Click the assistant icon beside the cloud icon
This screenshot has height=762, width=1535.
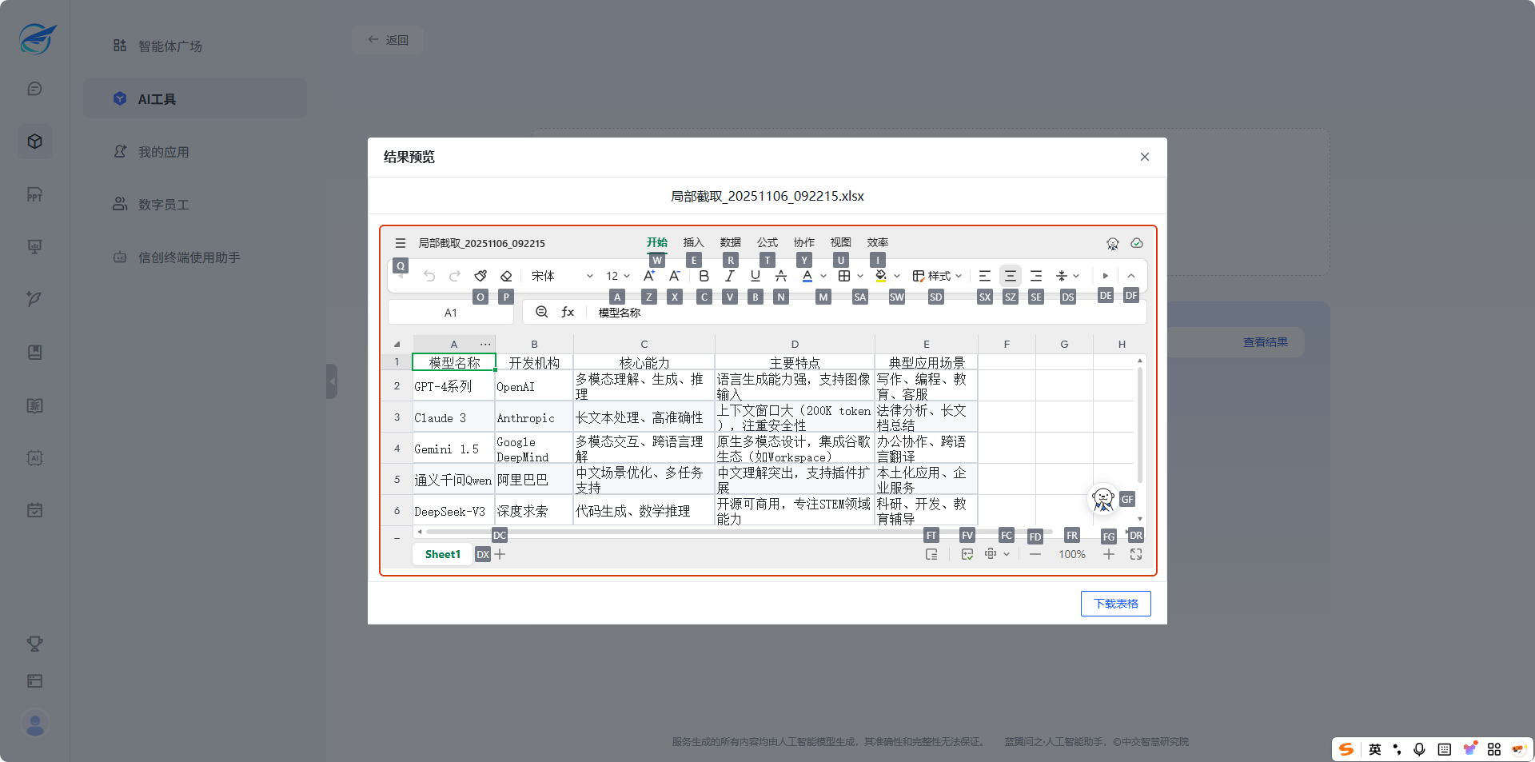point(1112,243)
